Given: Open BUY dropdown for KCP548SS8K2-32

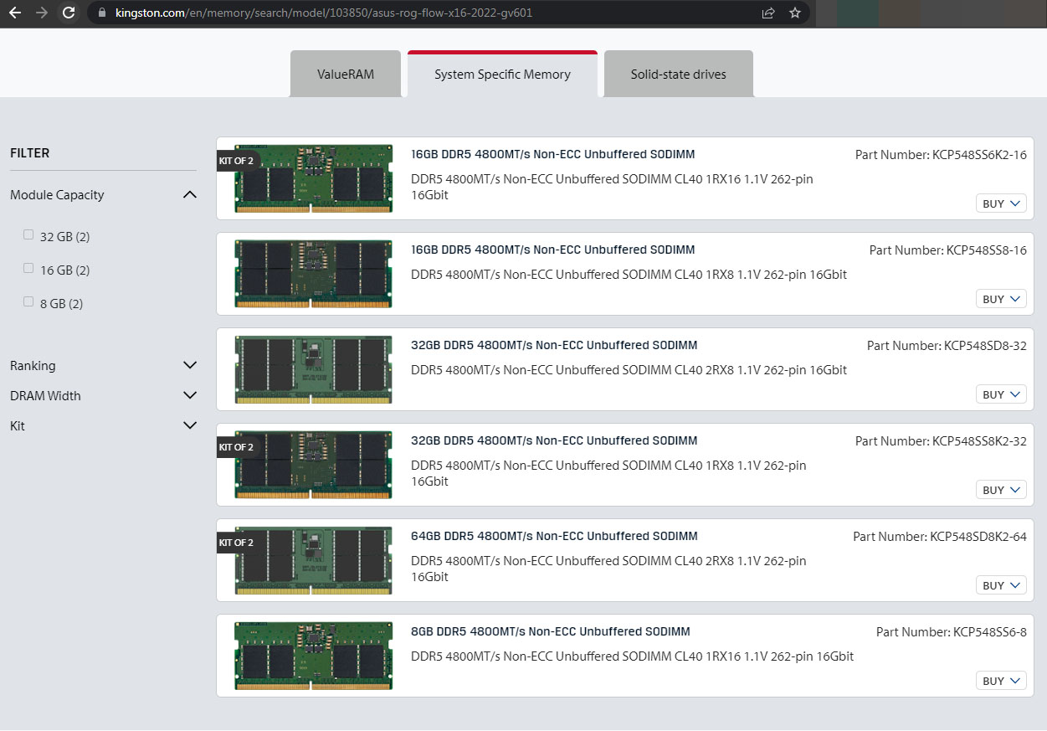Looking at the screenshot, I should (x=1001, y=490).
